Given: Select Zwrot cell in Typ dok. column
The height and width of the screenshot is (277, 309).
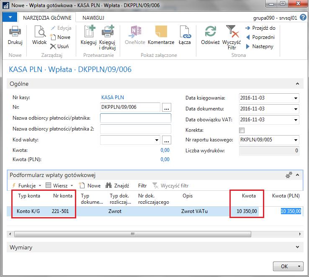Looking at the screenshot, I should point(115,211).
